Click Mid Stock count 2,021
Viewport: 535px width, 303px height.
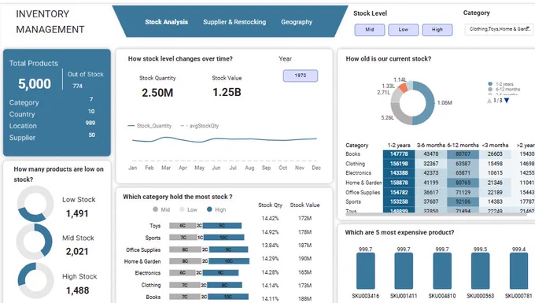tap(77, 252)
